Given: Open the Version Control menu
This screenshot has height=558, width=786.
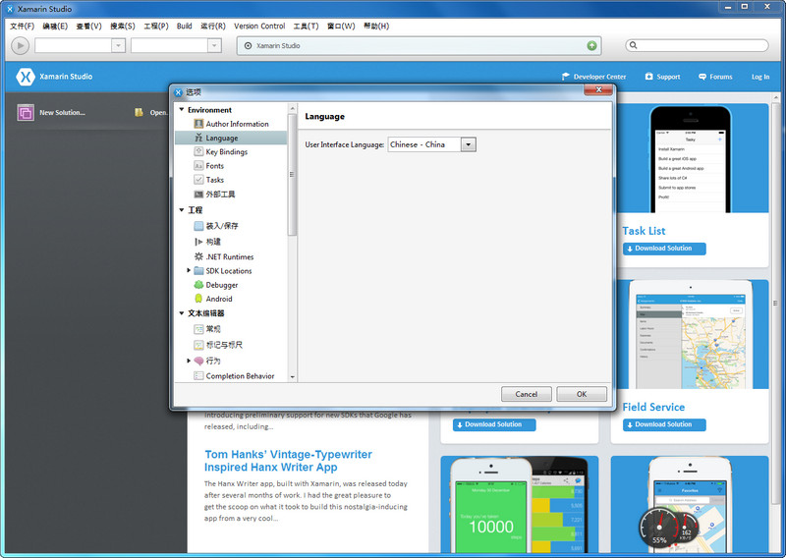Looking at the screenshot, I should 259,27.
